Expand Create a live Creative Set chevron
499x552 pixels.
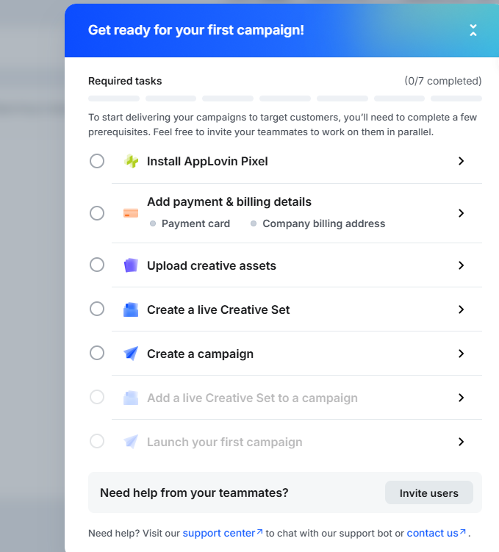pos(461,309)
